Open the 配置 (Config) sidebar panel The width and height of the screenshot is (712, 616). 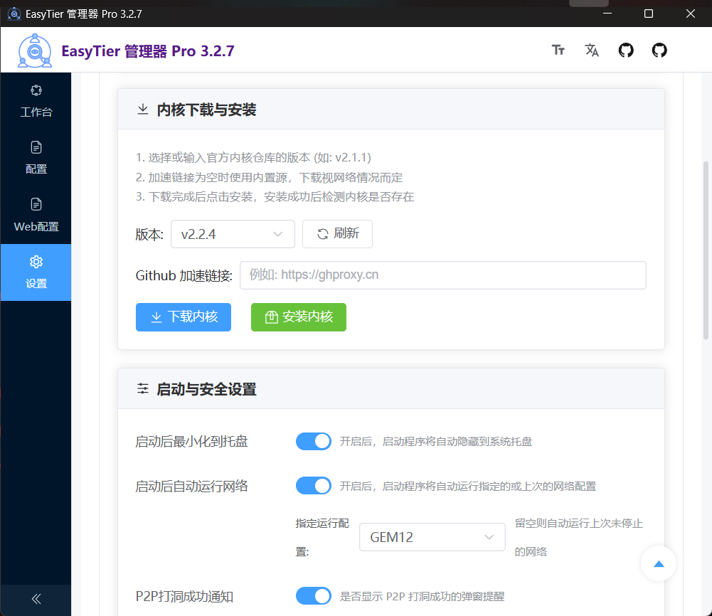coord(36,157)
